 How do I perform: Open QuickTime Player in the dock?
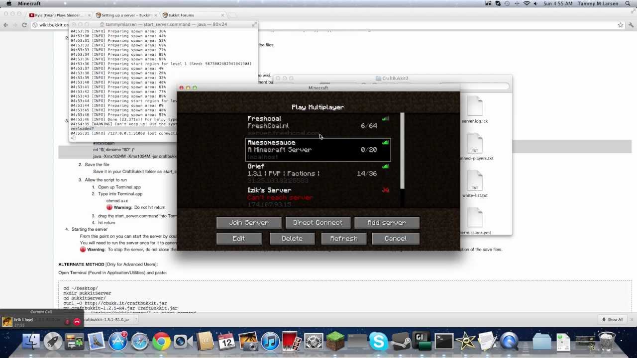point(509,342)
